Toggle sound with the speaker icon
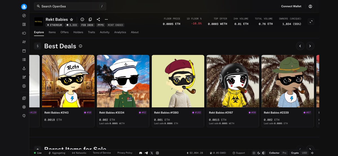338x156 pixels. pyautogui.click(x=312, y=153)
